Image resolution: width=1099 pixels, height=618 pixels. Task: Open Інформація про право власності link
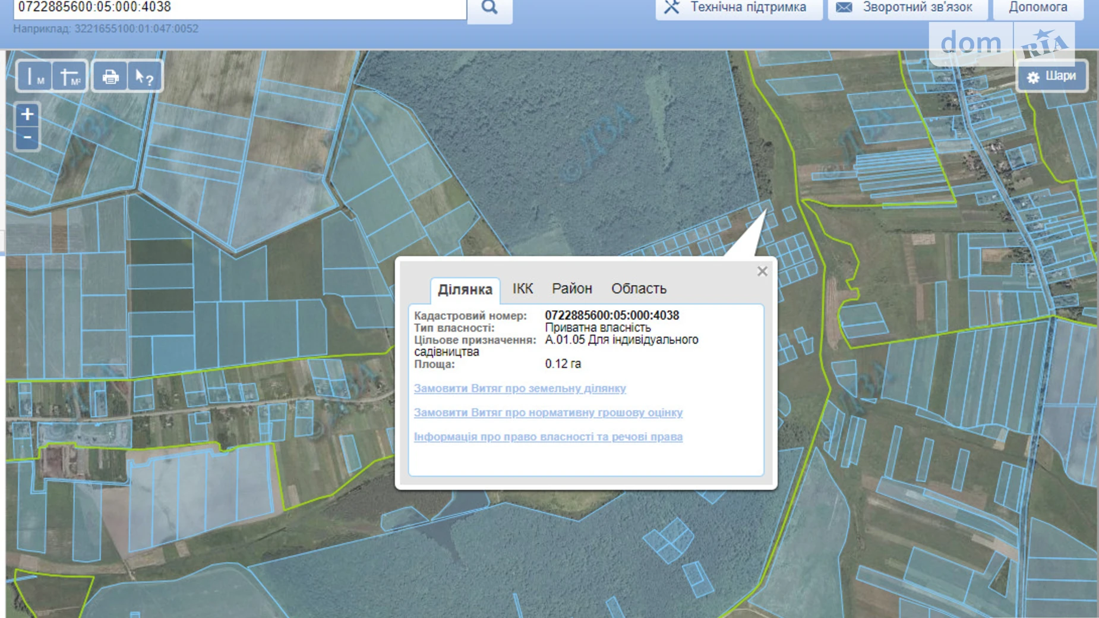coord(548,437)
